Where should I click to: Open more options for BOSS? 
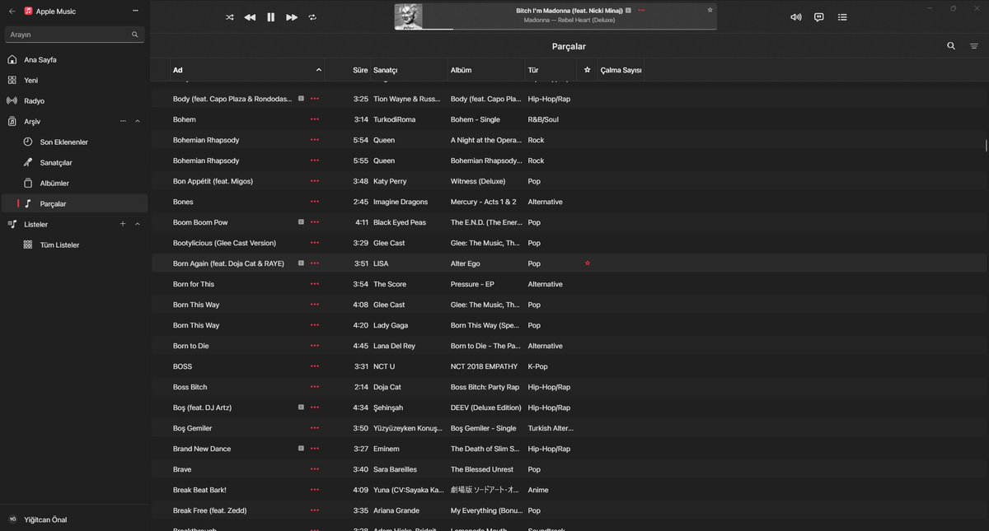point(314,366)
